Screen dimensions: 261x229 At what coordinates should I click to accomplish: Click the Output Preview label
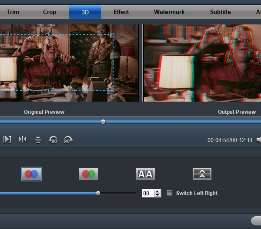pyautogui.click(x=237, y=112)
